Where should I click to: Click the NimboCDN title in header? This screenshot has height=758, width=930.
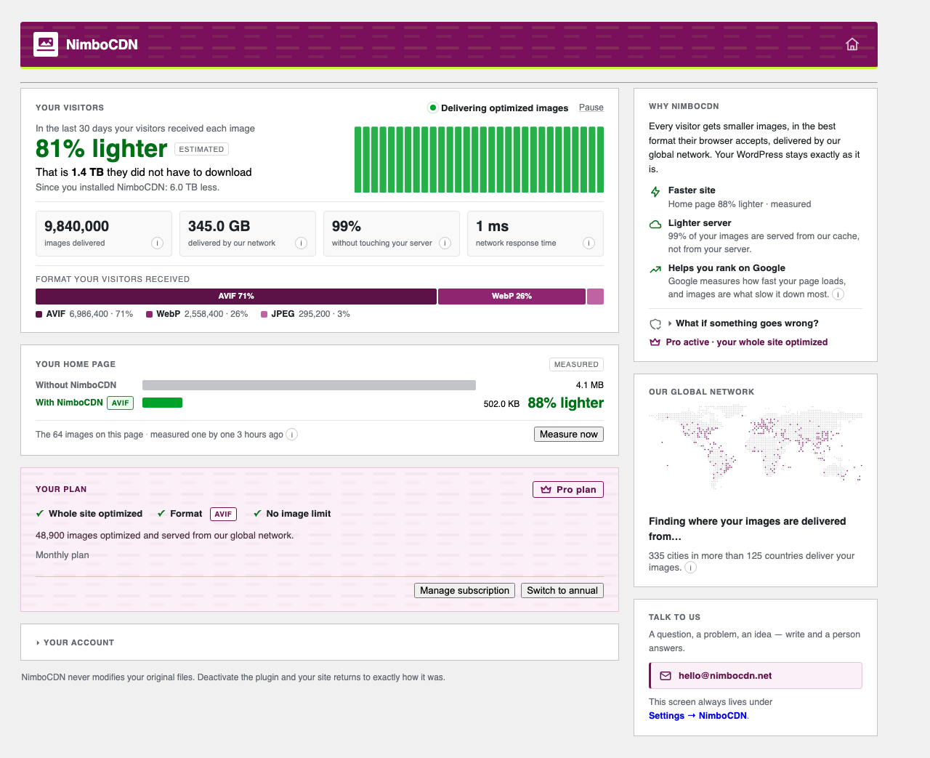pos(102,44)
